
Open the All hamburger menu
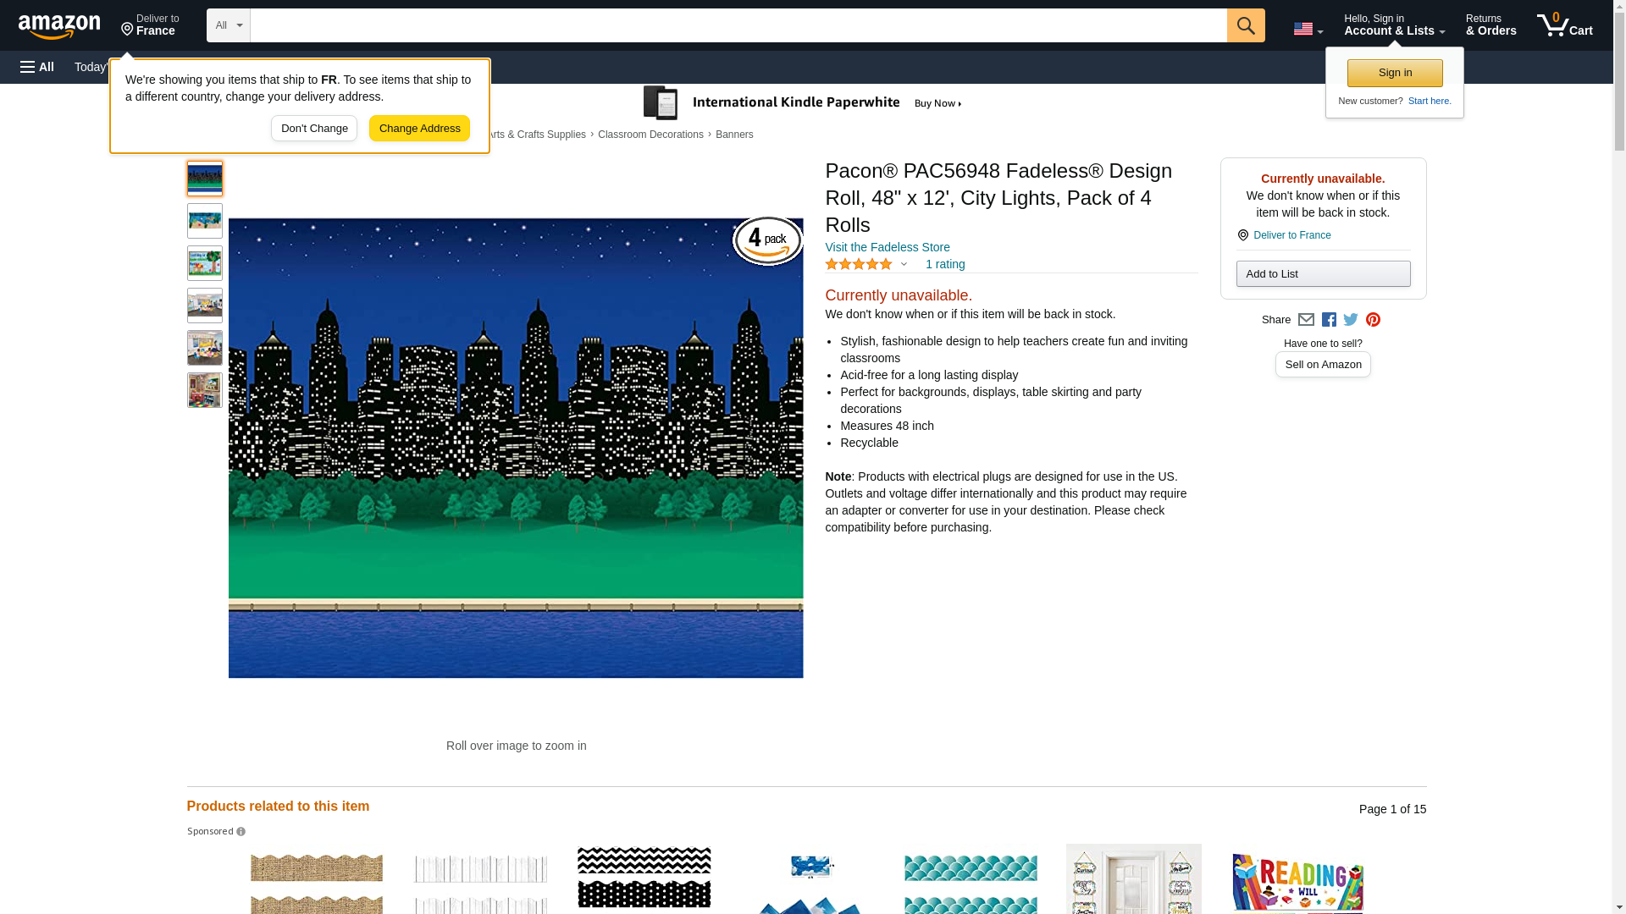[x=37, y=67]
